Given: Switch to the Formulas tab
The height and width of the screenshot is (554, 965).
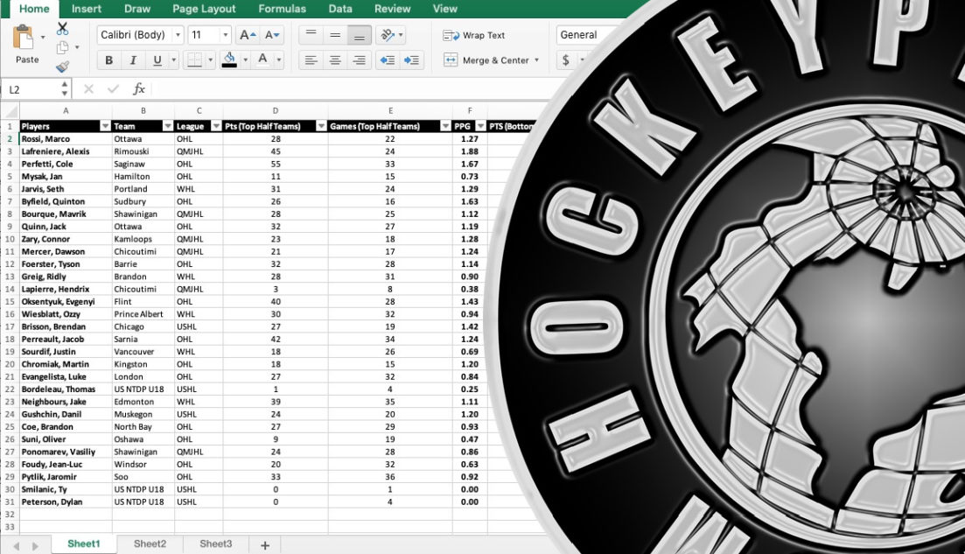Looking at the screenshot, I should point(282,9).
